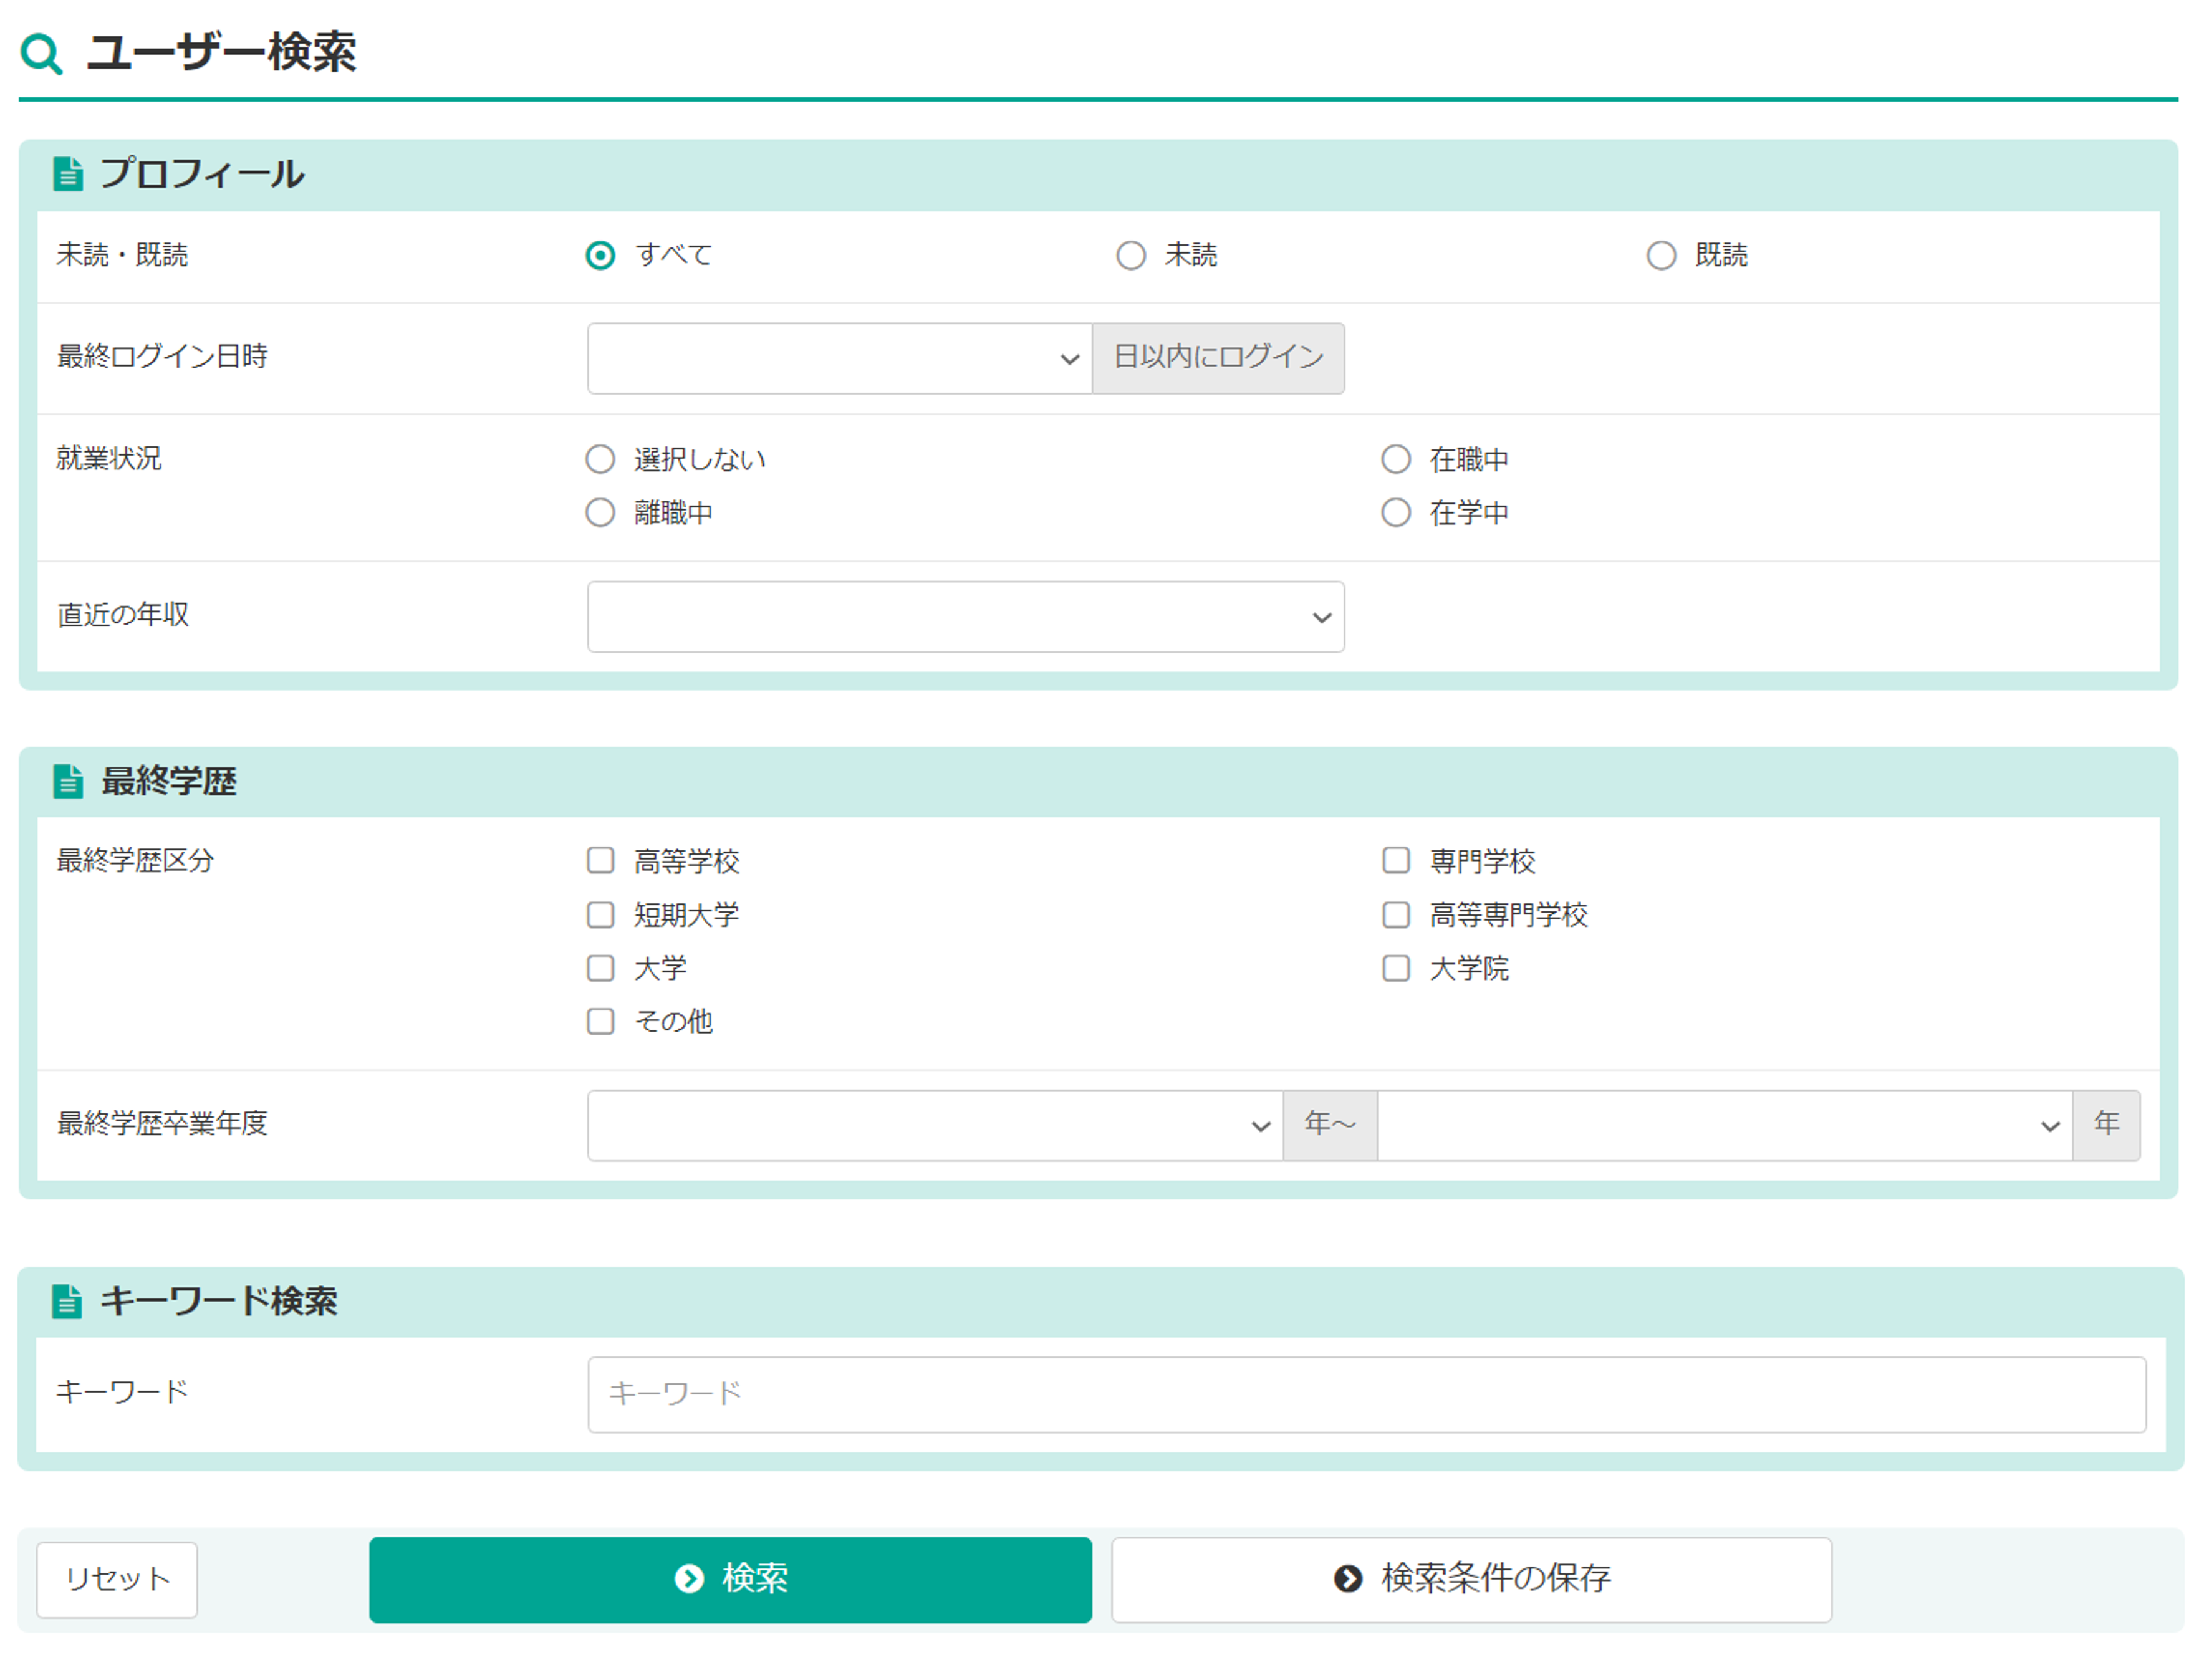
Task: Focus the キーワード text input field
Action: [1365, 1394]
